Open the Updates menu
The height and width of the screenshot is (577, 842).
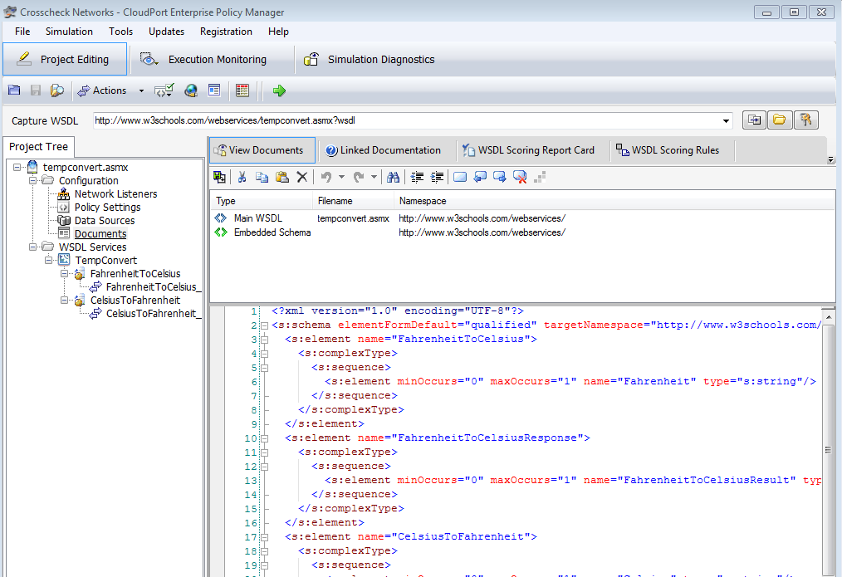coord(166,32)
